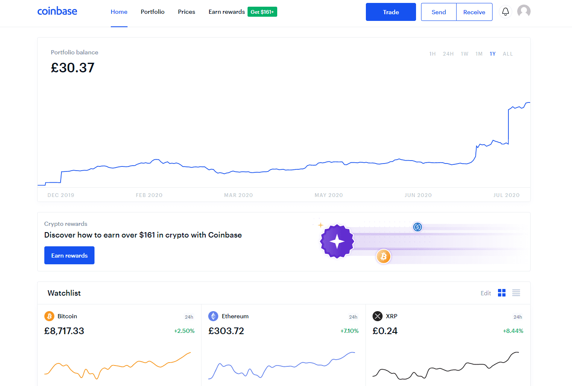Click the Discover how to earn headline
The width and height of the screenshot is (572, 386).
pyautogui.click(x=143, y=235)
